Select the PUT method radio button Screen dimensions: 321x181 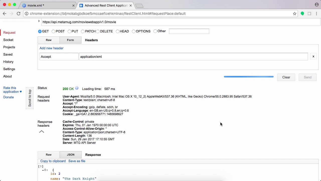[69, 31]
